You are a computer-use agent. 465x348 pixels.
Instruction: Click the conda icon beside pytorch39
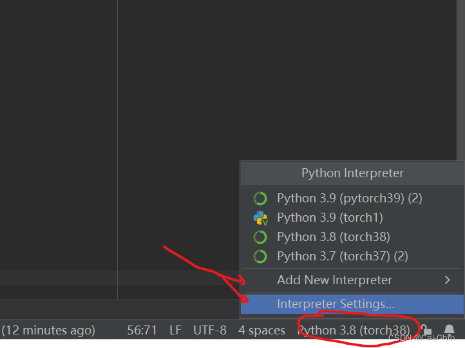coord(260,198)
